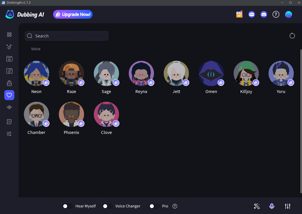Screen dimensions: 302x214
Task: Click the lock badge on Neon
Action: (46, 83)
